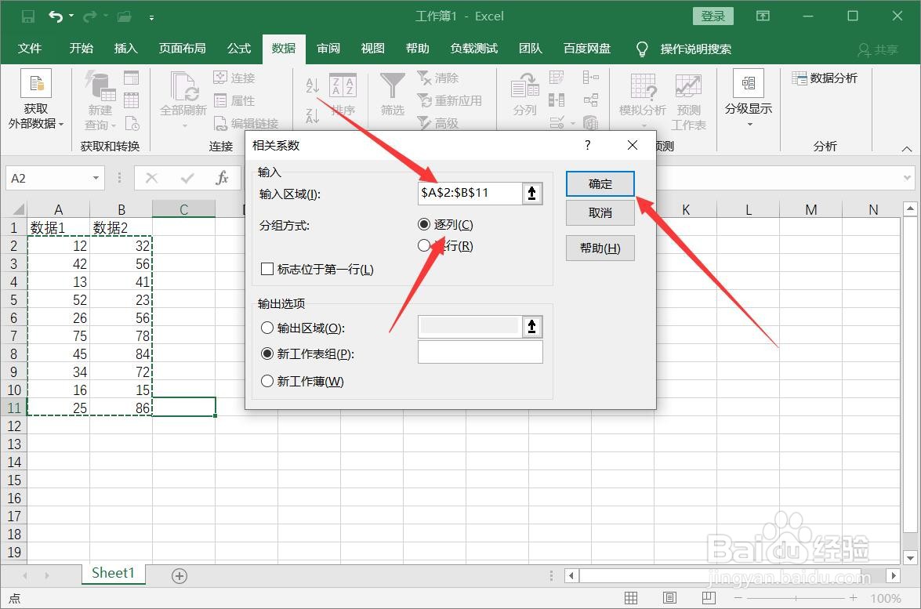Click horizontal scrollbar right arrow

click(x=894, y=575)
